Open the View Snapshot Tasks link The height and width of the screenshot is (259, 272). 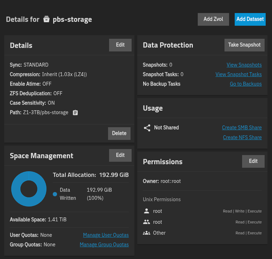238,74
